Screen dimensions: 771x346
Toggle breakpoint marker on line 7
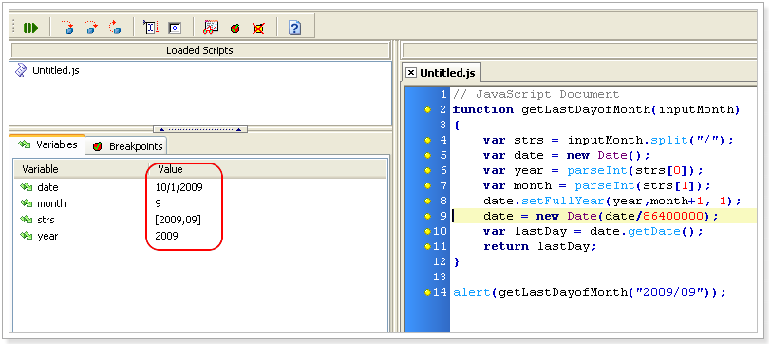pyautogui.click(x=428, y=186)
